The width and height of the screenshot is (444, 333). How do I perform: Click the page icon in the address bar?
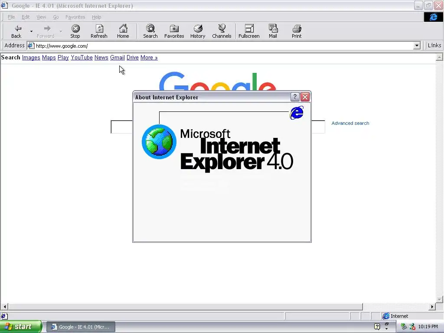click(x=31, y=46)
